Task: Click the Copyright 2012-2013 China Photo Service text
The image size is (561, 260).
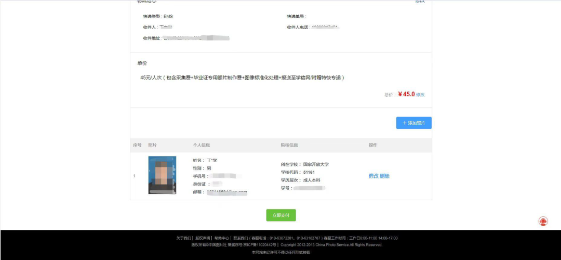Action: pos(331,245)
